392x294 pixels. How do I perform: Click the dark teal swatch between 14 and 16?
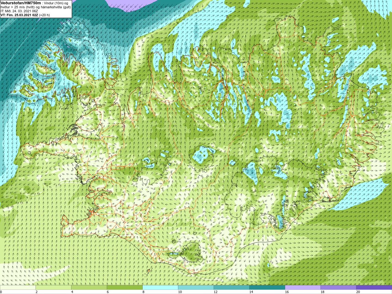(x=267, y=288)
